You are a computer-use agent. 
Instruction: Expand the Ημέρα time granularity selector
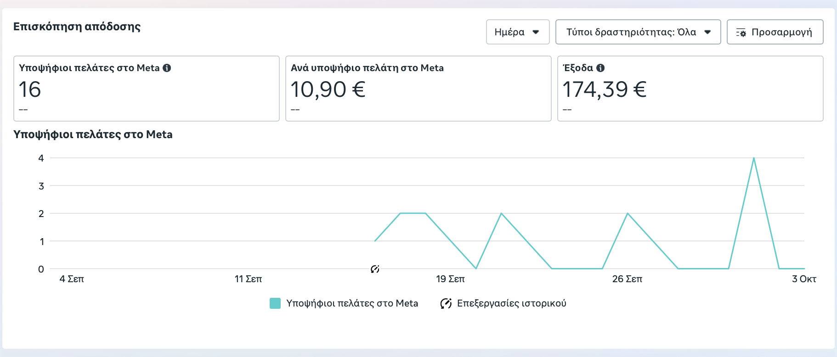(x=517, y=32)
